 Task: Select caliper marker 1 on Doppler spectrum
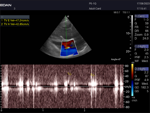click(70, 74)
